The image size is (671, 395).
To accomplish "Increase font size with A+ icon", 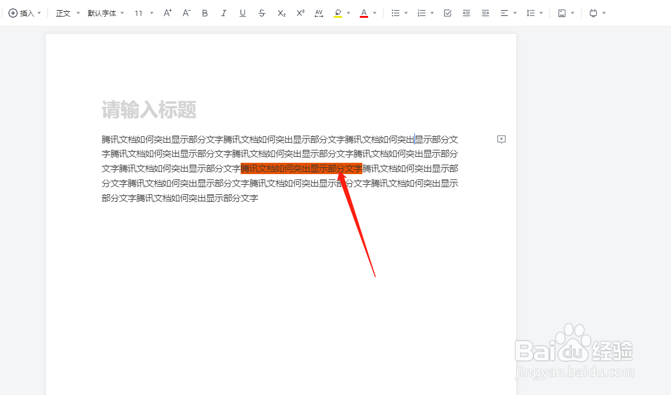I will coord(167,13).
